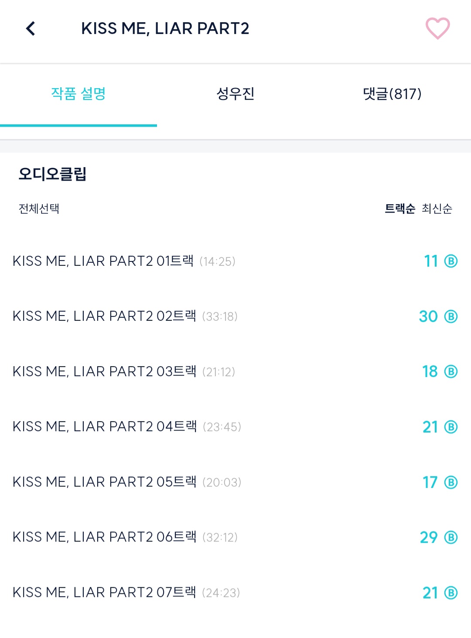Image resolution: width=471 pixels, height=638 pixels.
Task: Click the coin icon for 04트랙
Action: tap(451, 427)
